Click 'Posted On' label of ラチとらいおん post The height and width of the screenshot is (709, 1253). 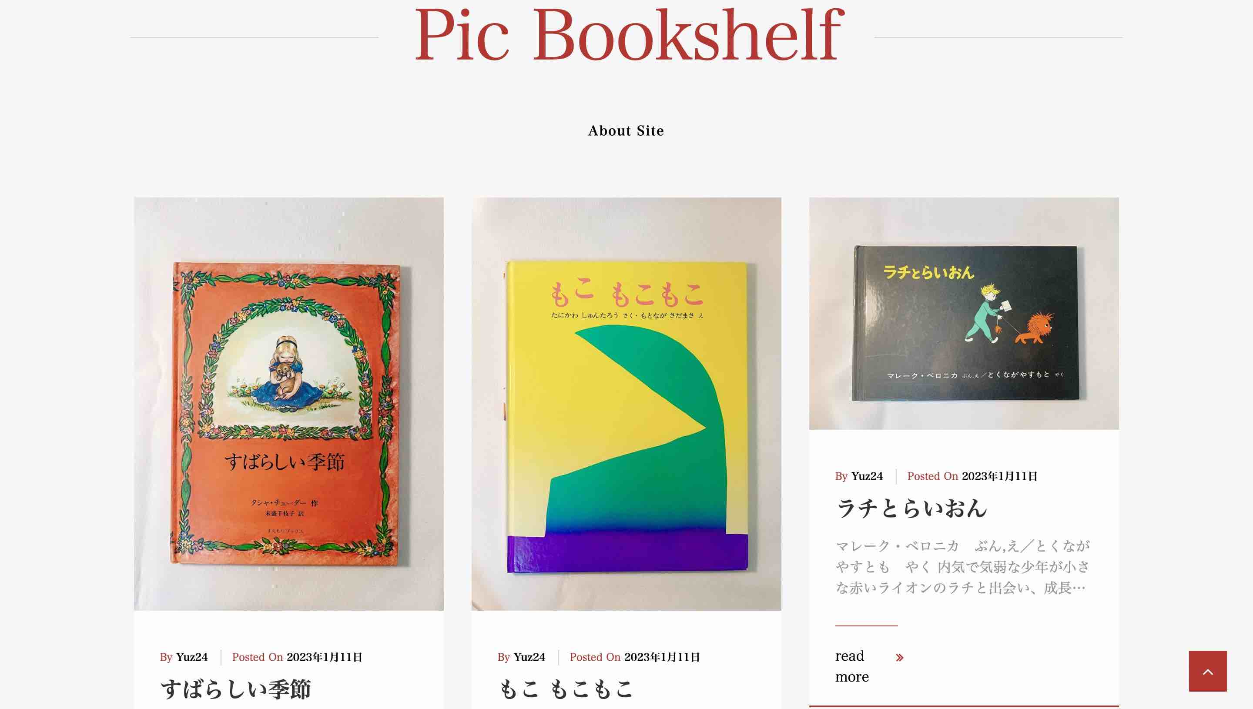coord(932,476)
